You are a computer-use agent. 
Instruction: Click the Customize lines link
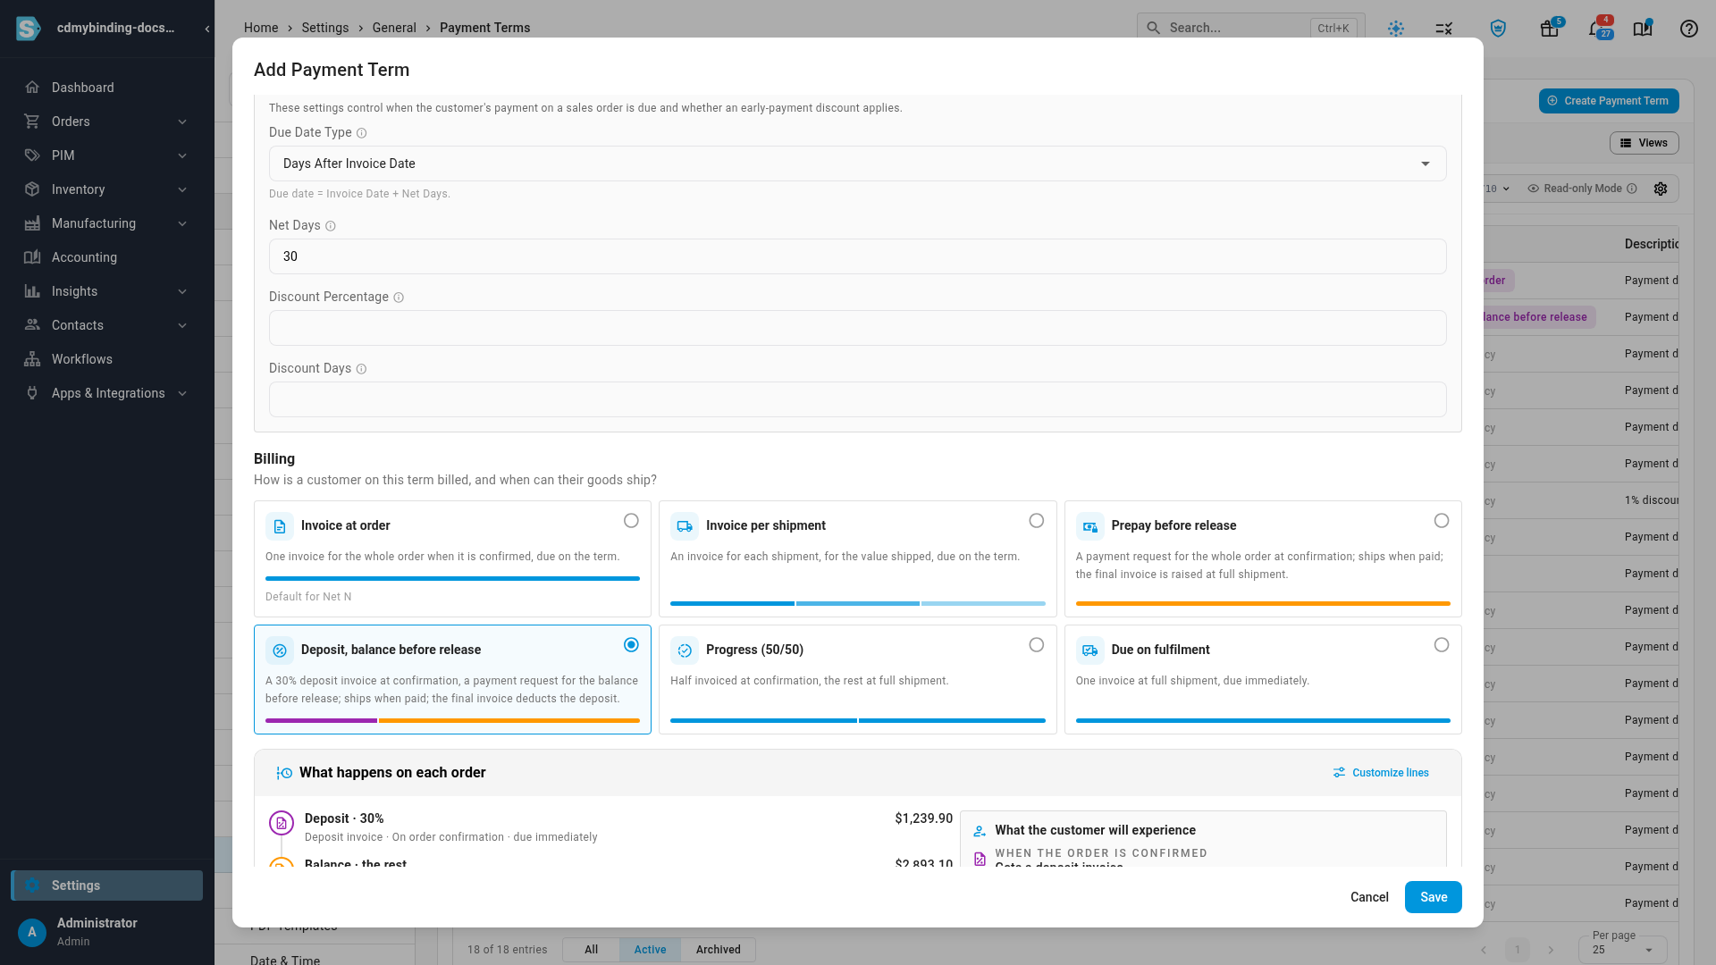[x=1381, y=773]
